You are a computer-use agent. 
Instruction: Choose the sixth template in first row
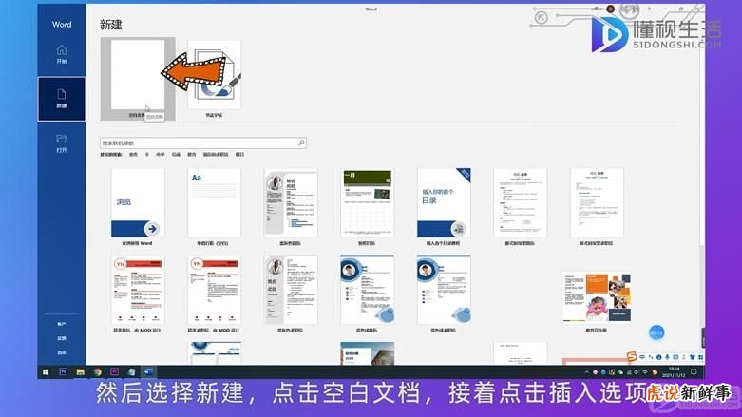coord(520,202)
